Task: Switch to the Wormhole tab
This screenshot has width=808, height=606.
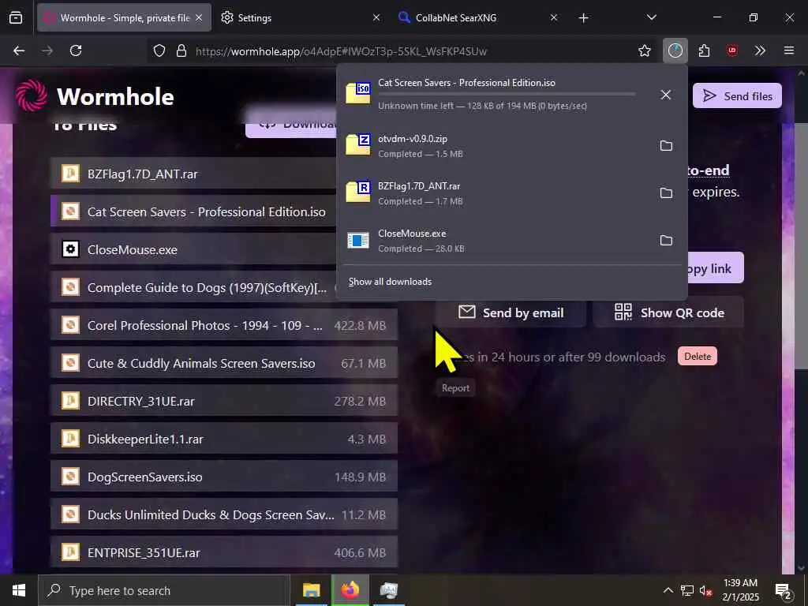Action: point(124,17)
